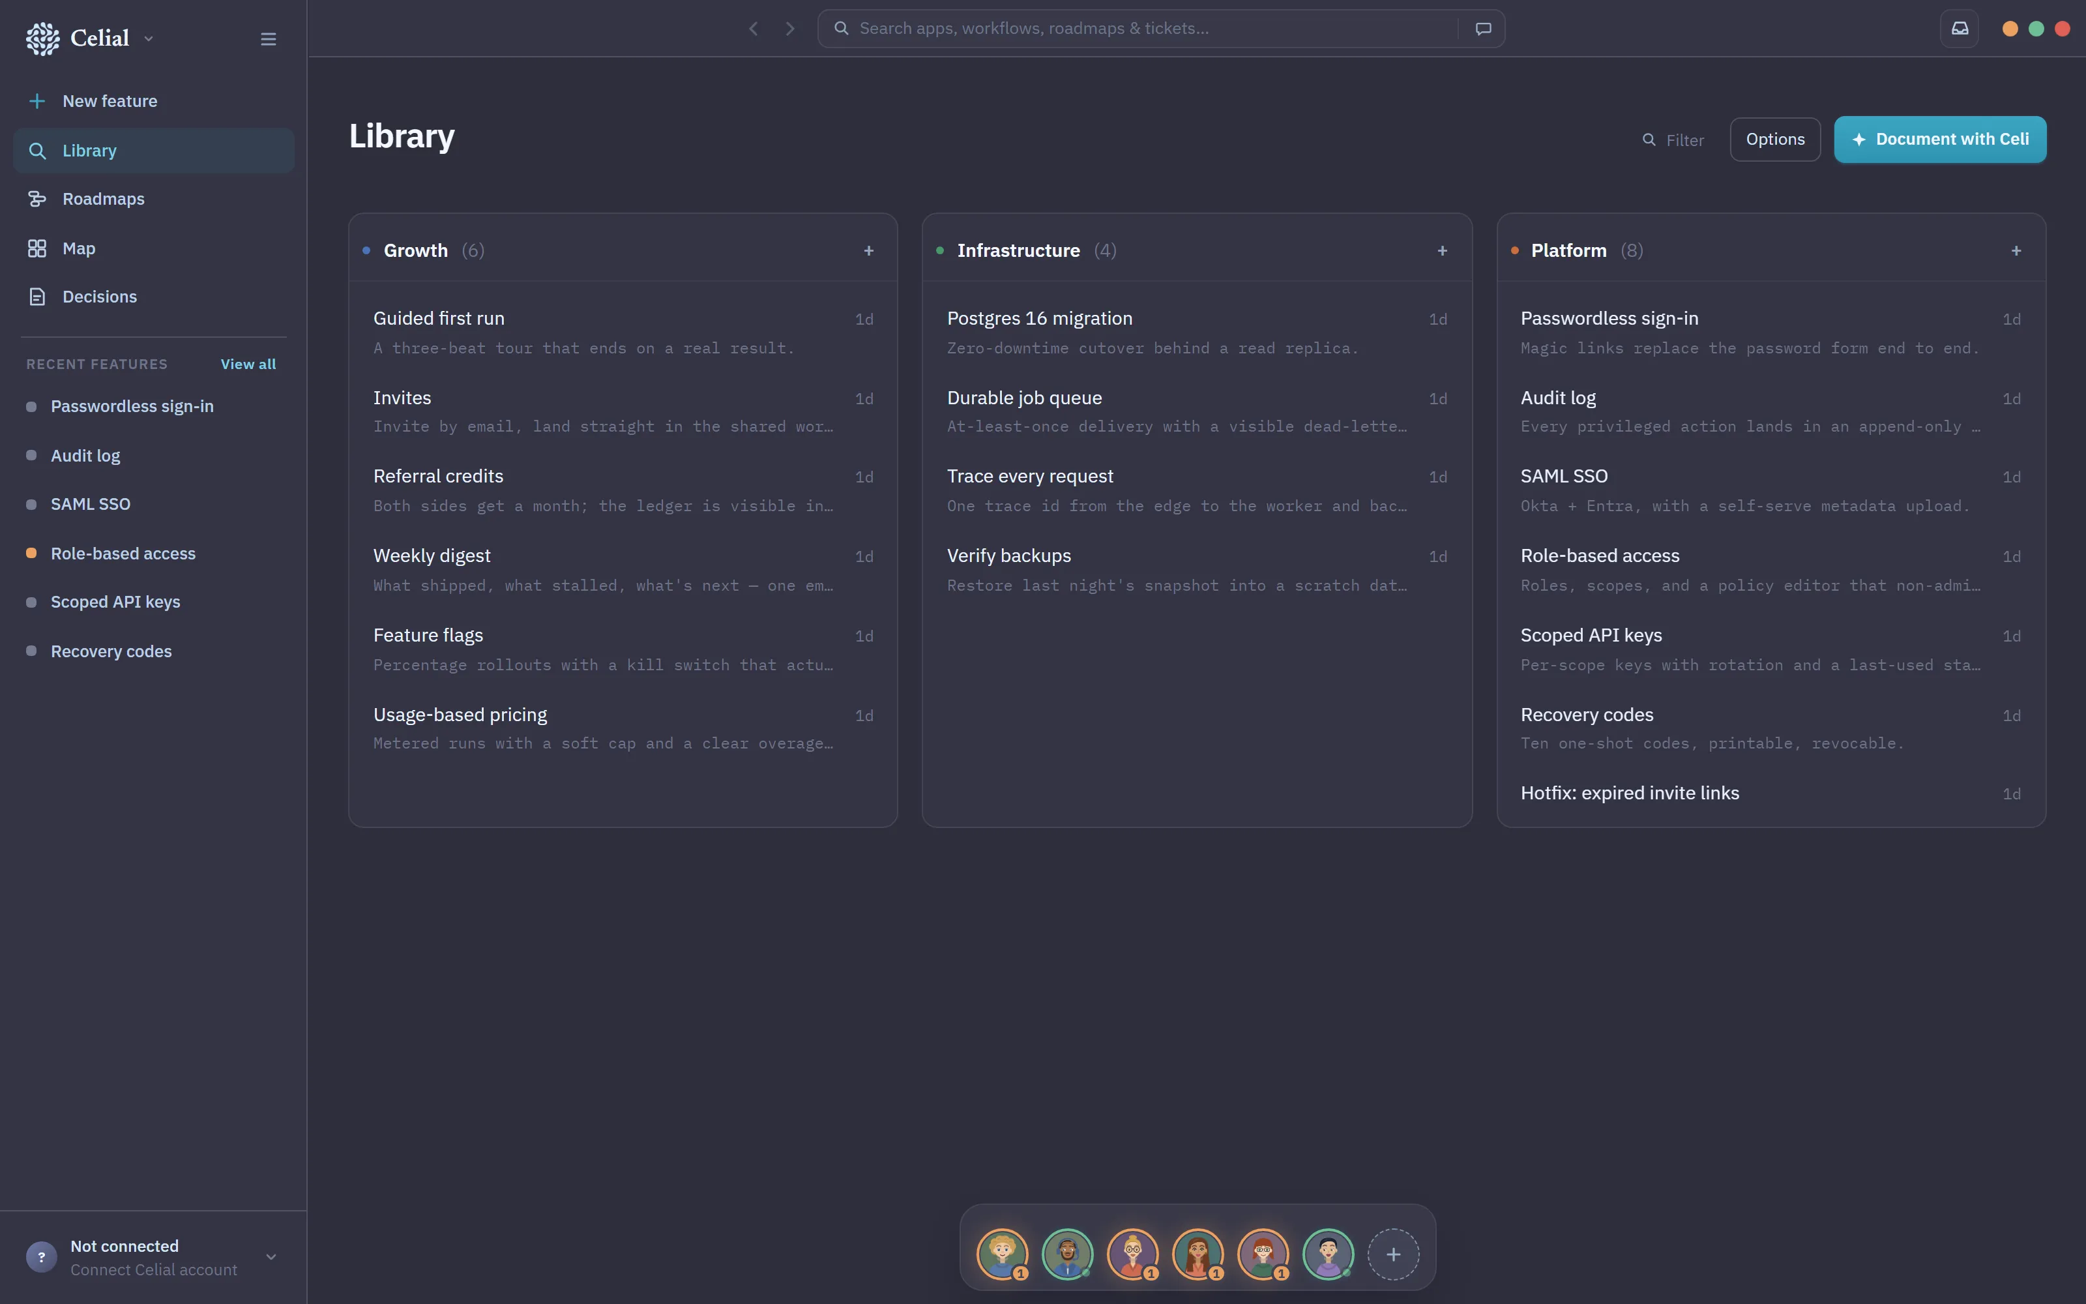Click the Filter control
The image size is (2086, 1304).
pyautogui.click(x=1673, y=140)
